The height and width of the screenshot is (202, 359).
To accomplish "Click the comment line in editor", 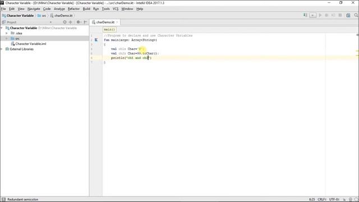I will click(148, 35).
